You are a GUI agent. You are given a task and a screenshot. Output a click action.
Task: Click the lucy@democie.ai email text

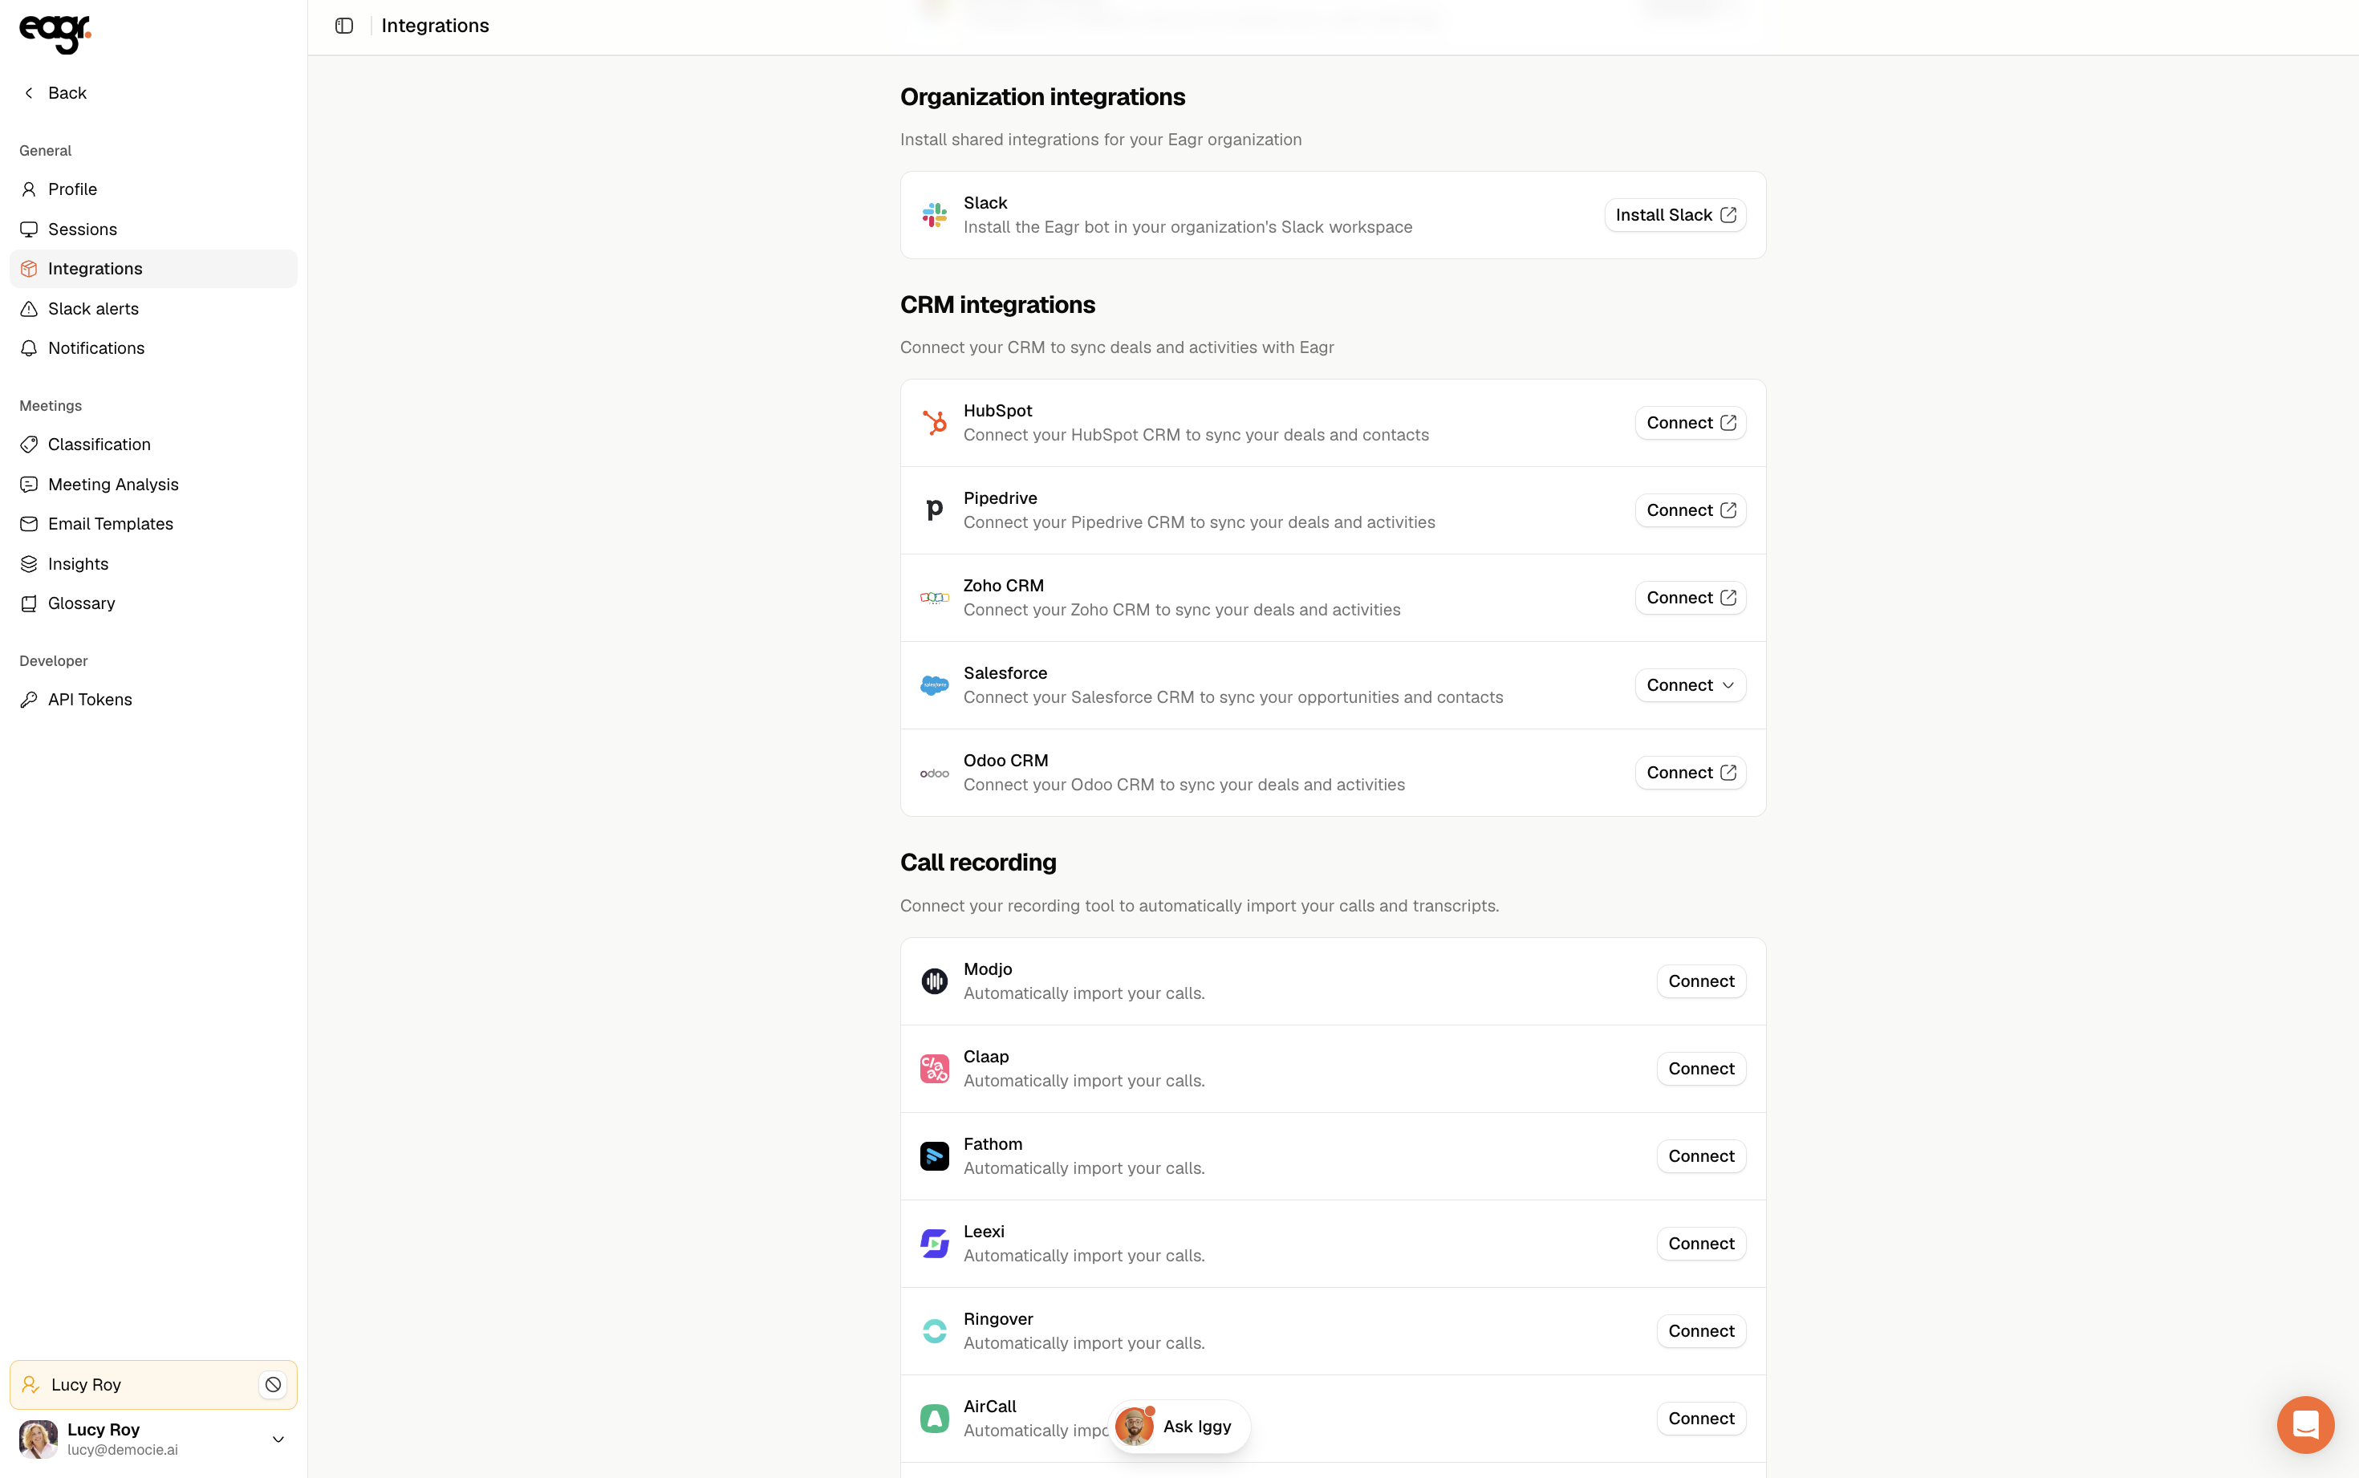pos(122,1450)
